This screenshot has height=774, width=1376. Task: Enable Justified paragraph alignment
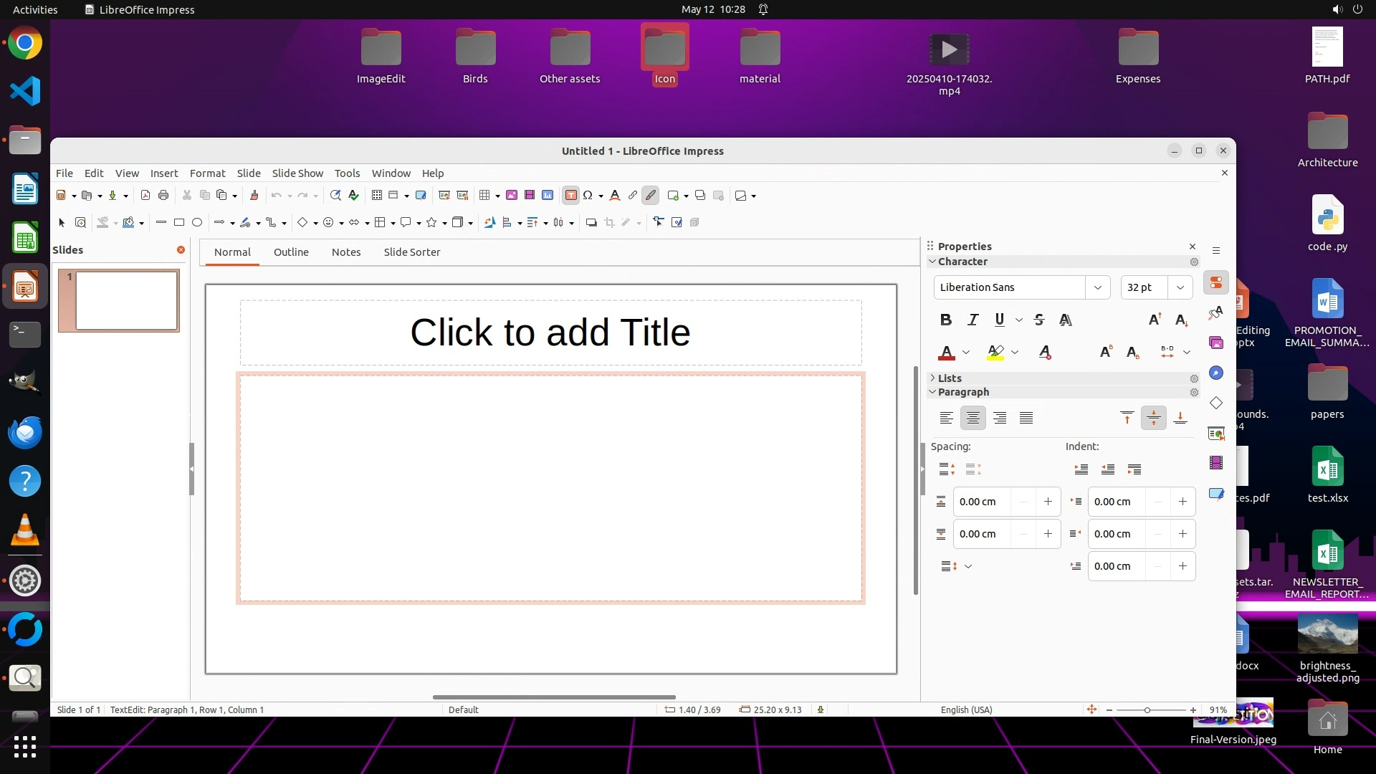coord(1026,418)
